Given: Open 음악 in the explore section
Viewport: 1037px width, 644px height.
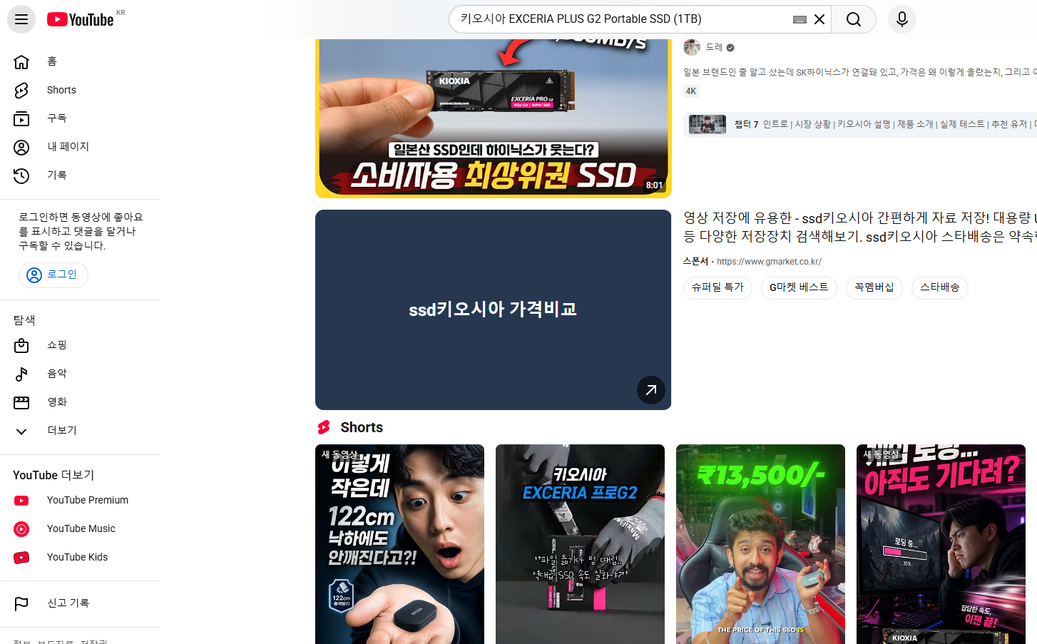Looking at the screenshot, I should click(x=80, y=374).
